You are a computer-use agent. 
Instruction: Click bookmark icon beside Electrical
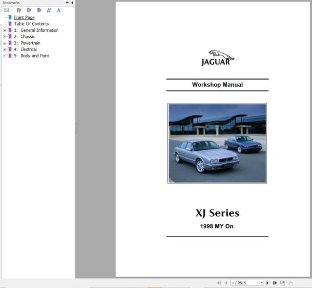[x=10, y=49]
